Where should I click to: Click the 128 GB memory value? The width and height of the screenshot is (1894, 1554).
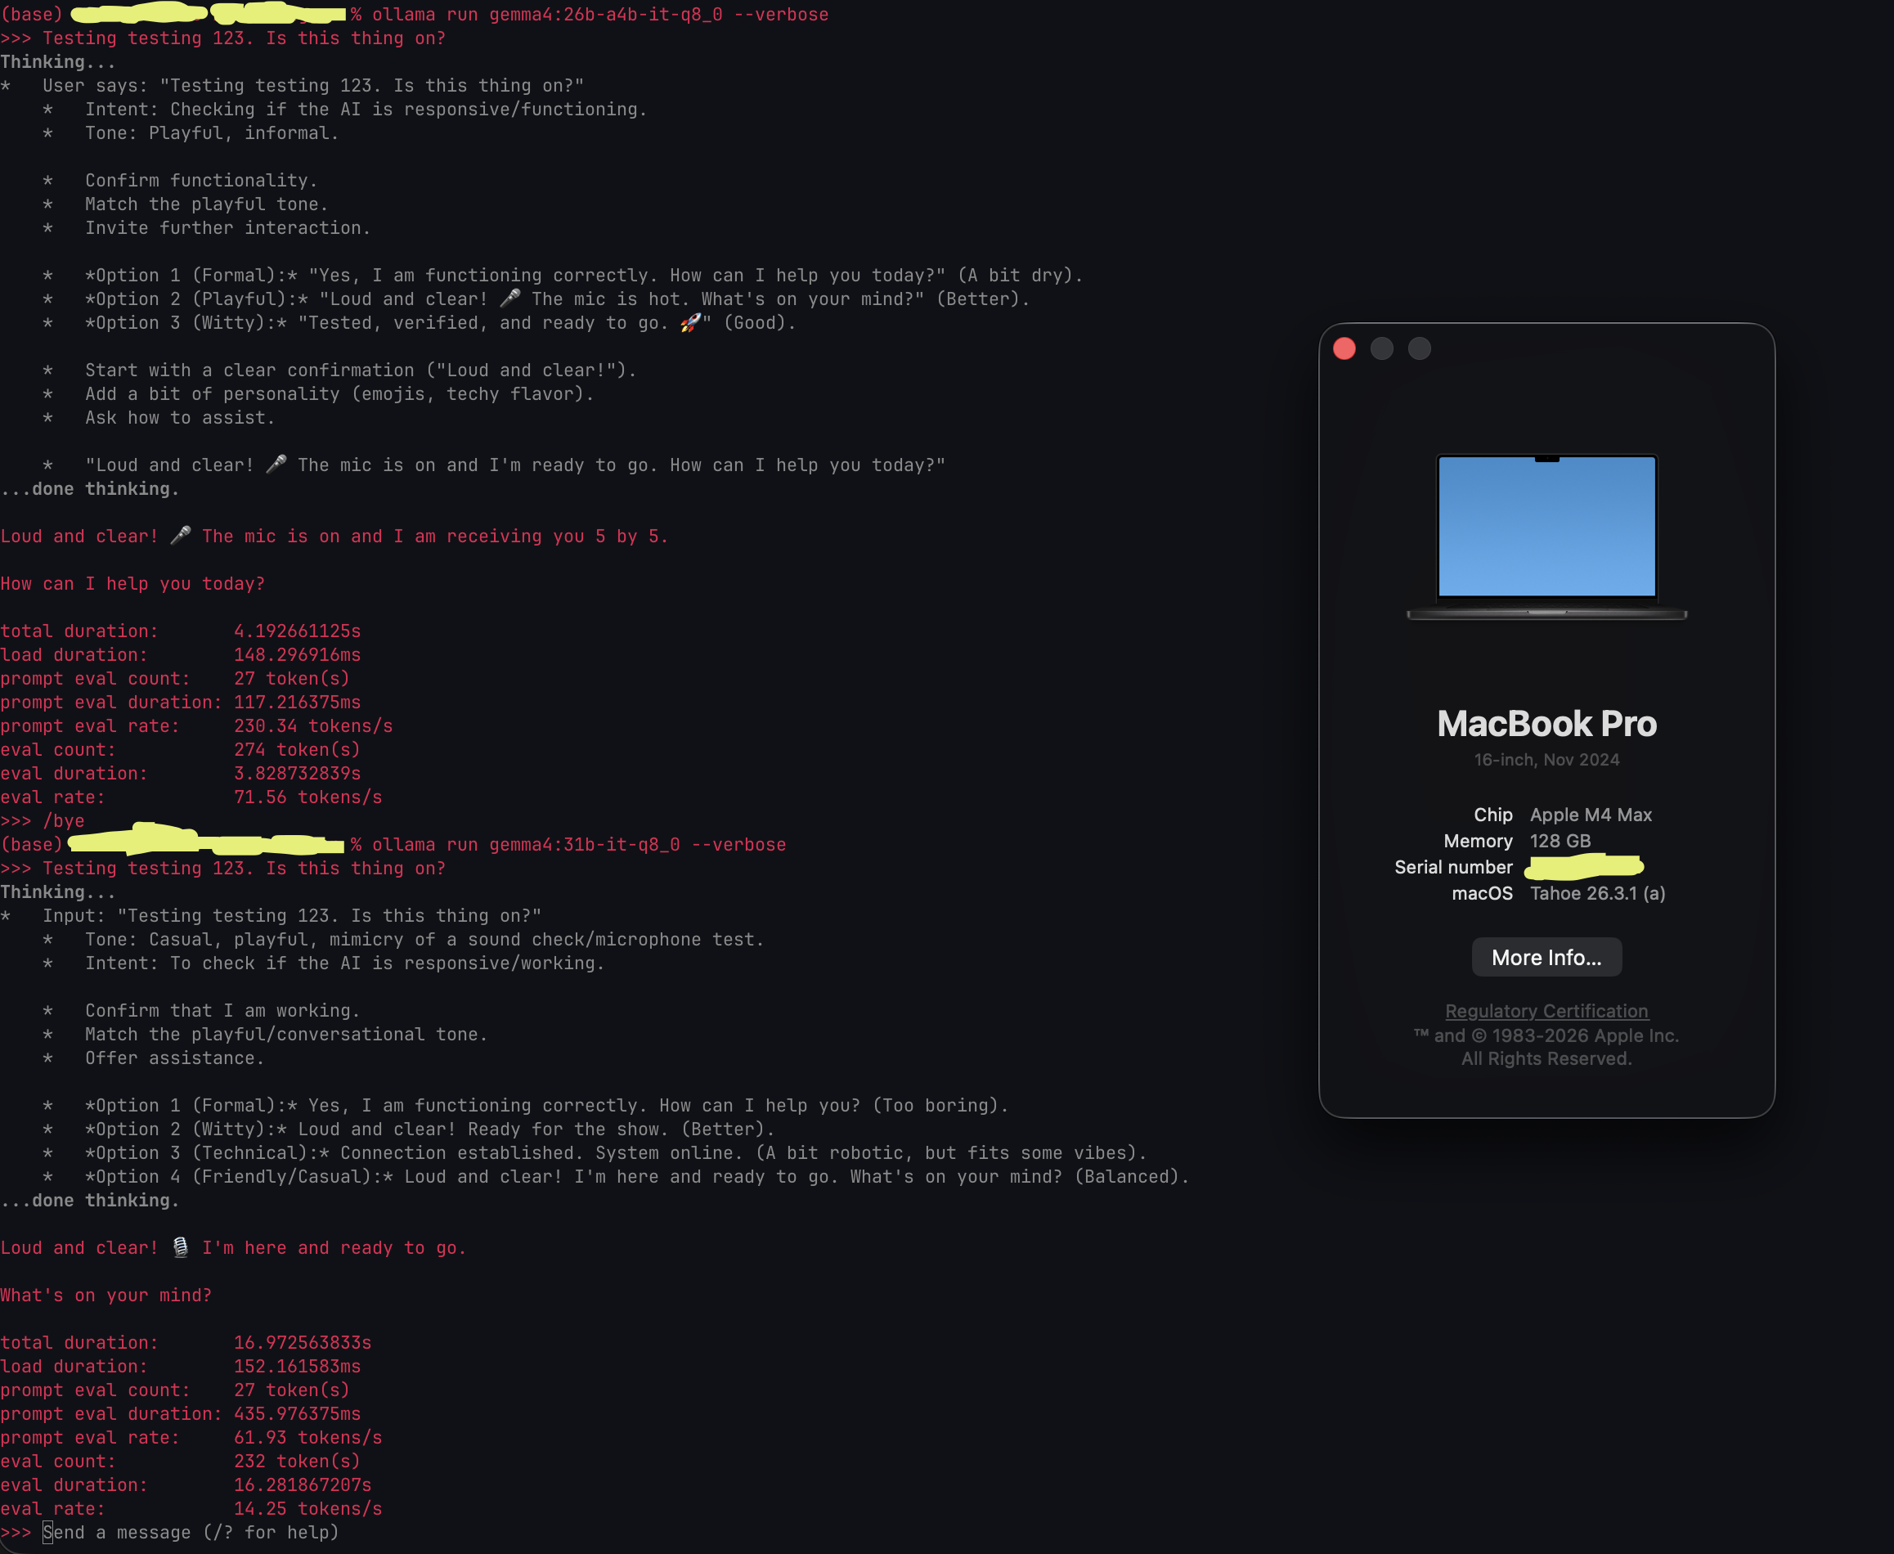click(1560, 841)
